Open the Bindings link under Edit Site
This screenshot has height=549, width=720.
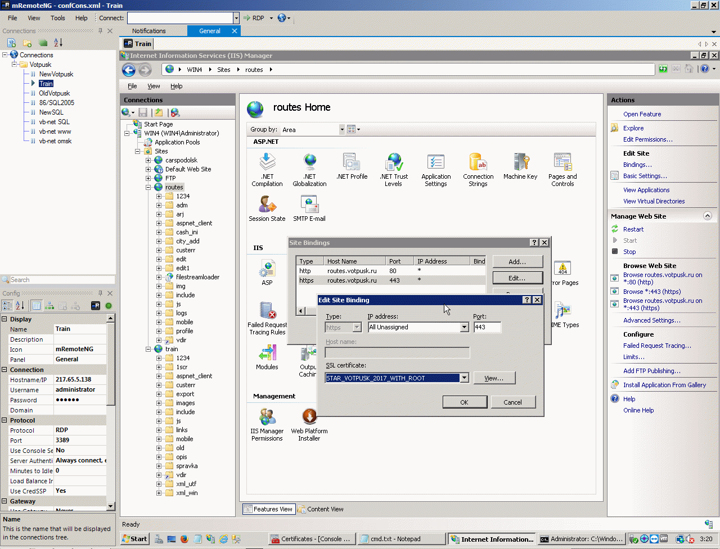pos(637,165)
